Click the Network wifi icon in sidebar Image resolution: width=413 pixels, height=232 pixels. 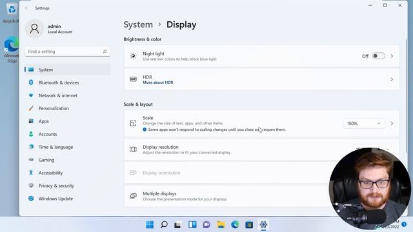31,95
